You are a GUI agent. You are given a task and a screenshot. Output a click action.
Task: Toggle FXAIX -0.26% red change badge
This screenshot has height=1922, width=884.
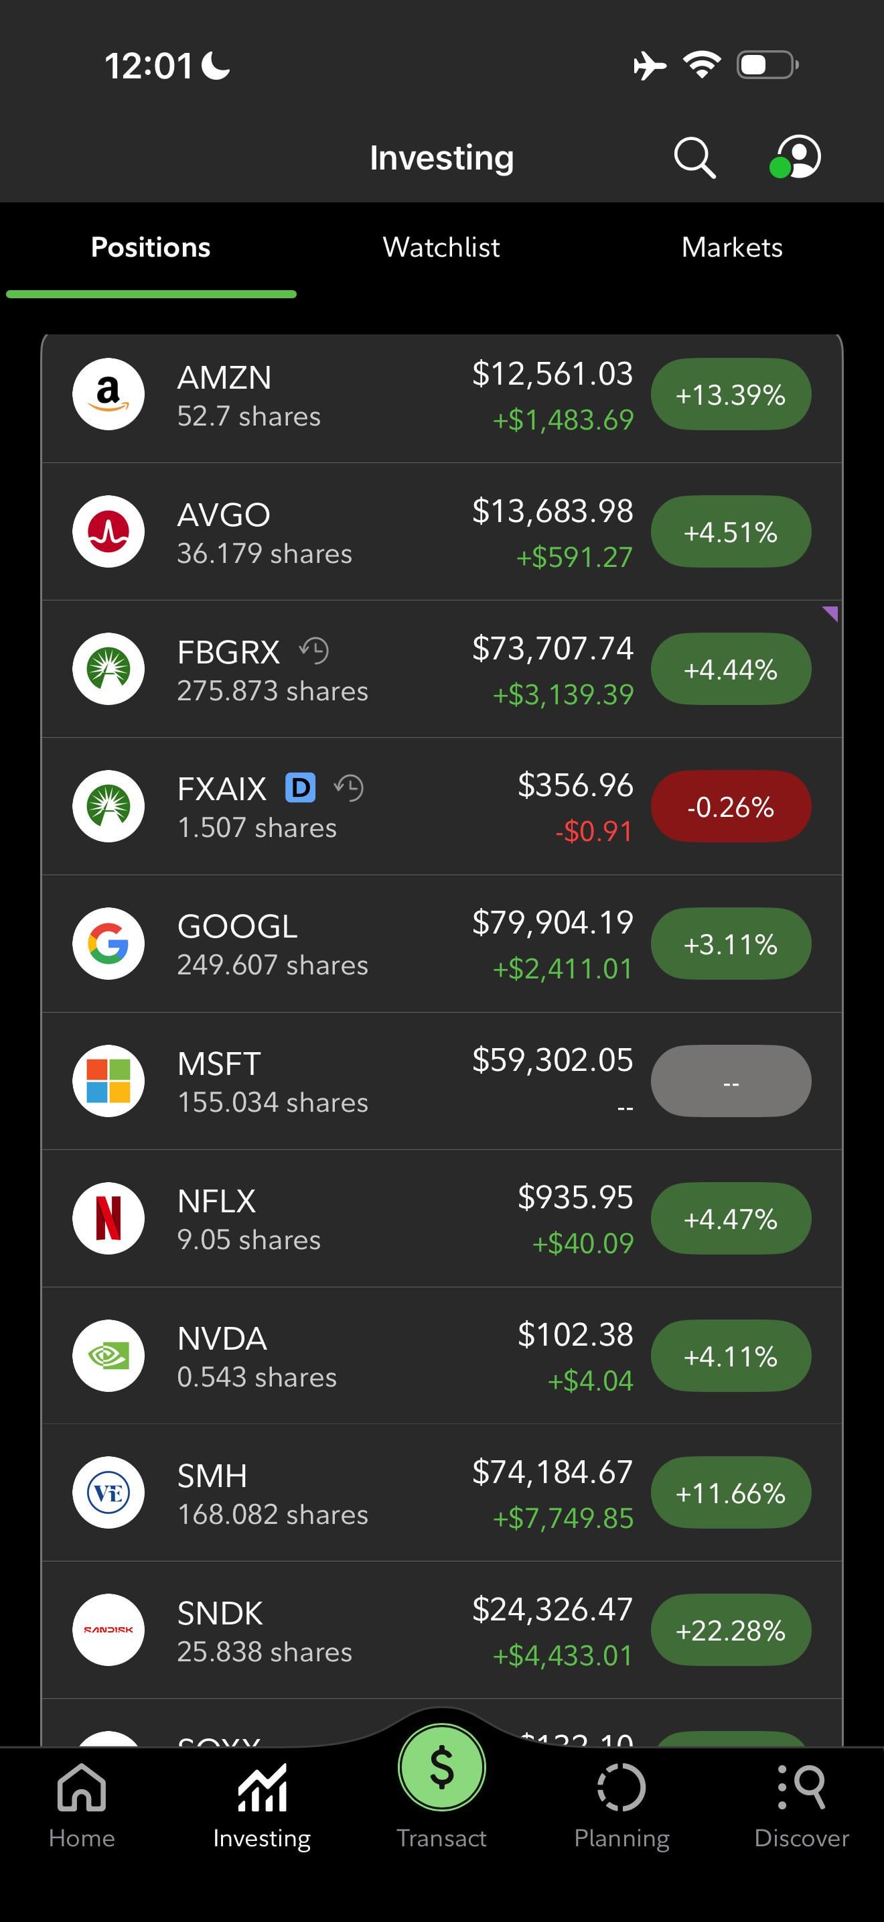pyautogui.click(x=731, y=806)
